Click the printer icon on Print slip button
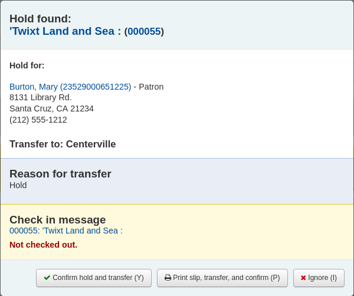The image size is (354, 296). (x=168, y=278)
